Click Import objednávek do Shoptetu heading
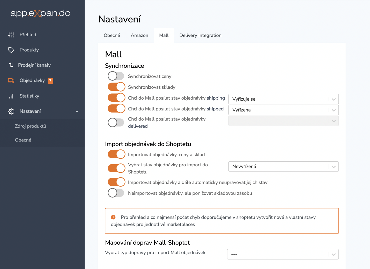This screenshot has width=370, height=269. point(148,144)
